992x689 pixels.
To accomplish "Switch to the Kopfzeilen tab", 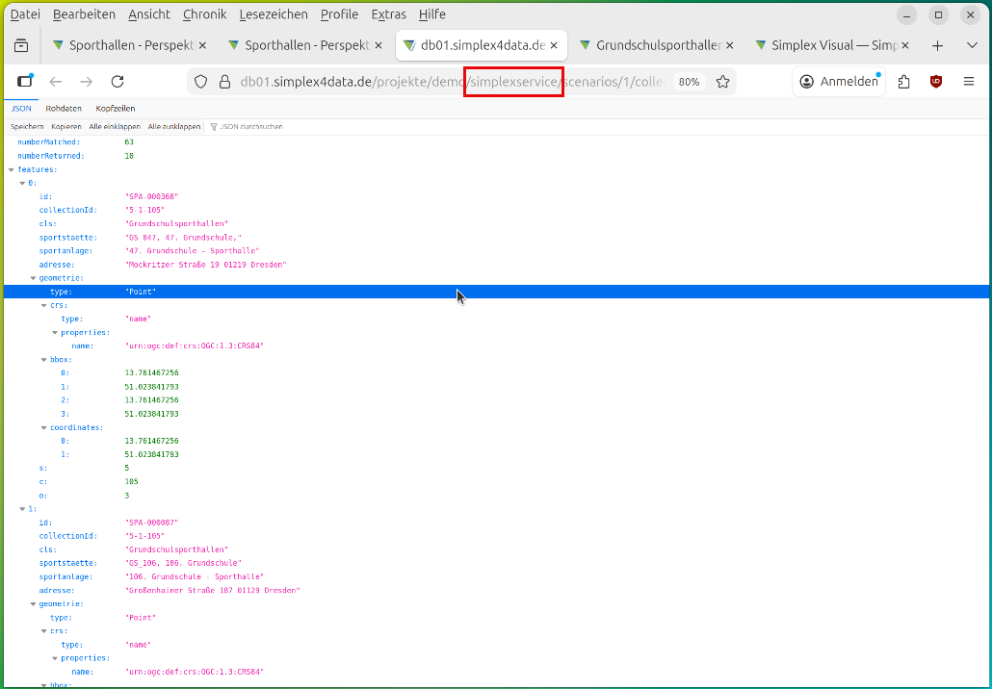I will click(116, 109).
